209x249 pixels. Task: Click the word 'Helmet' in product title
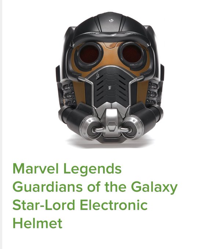click(37, 223)
